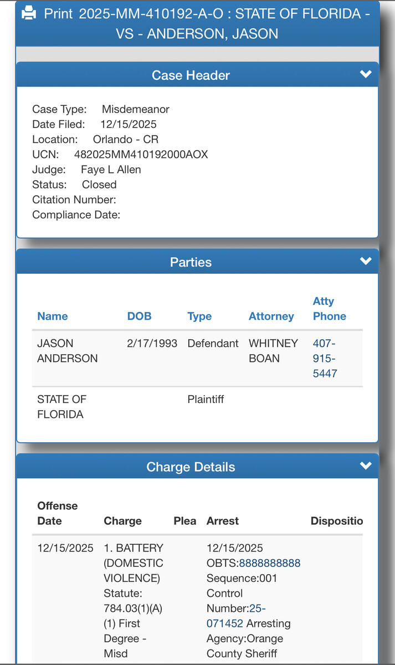395x665 pixels.
Task: Open OBTS number 8888888888 link
Action: (269, 563)
